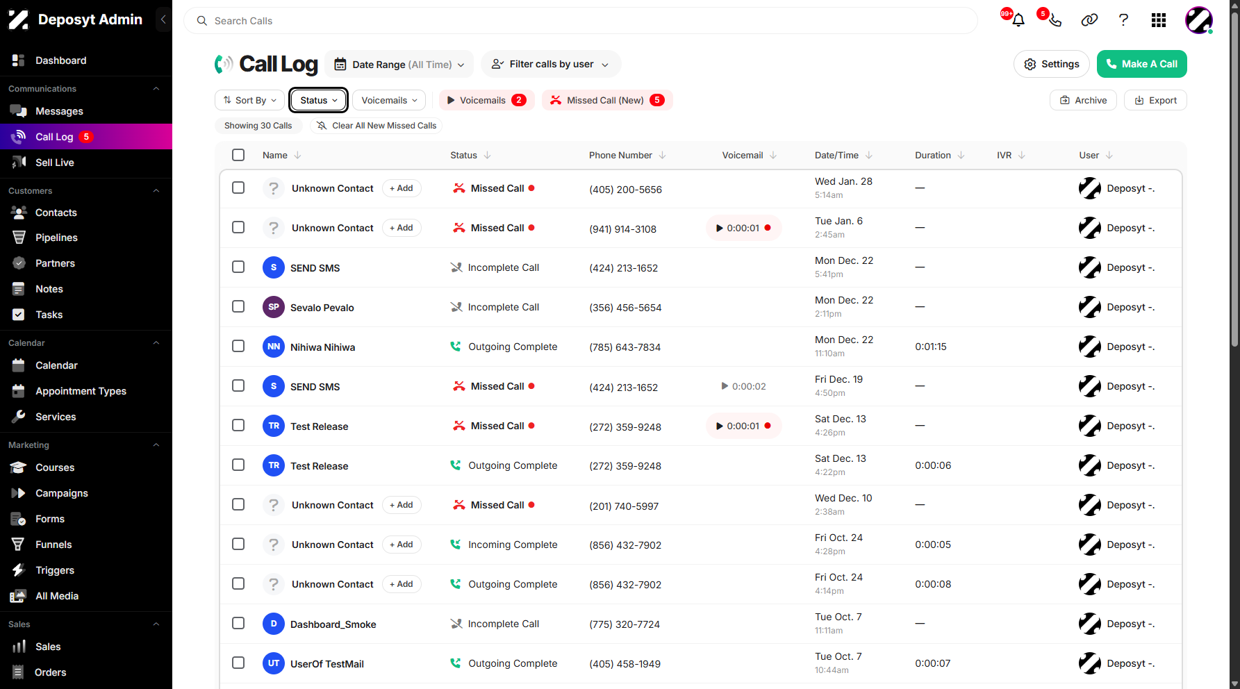This screenshot has width=1240, height=689.
Task: Open the notifications bell icon
Action: 1018,20
